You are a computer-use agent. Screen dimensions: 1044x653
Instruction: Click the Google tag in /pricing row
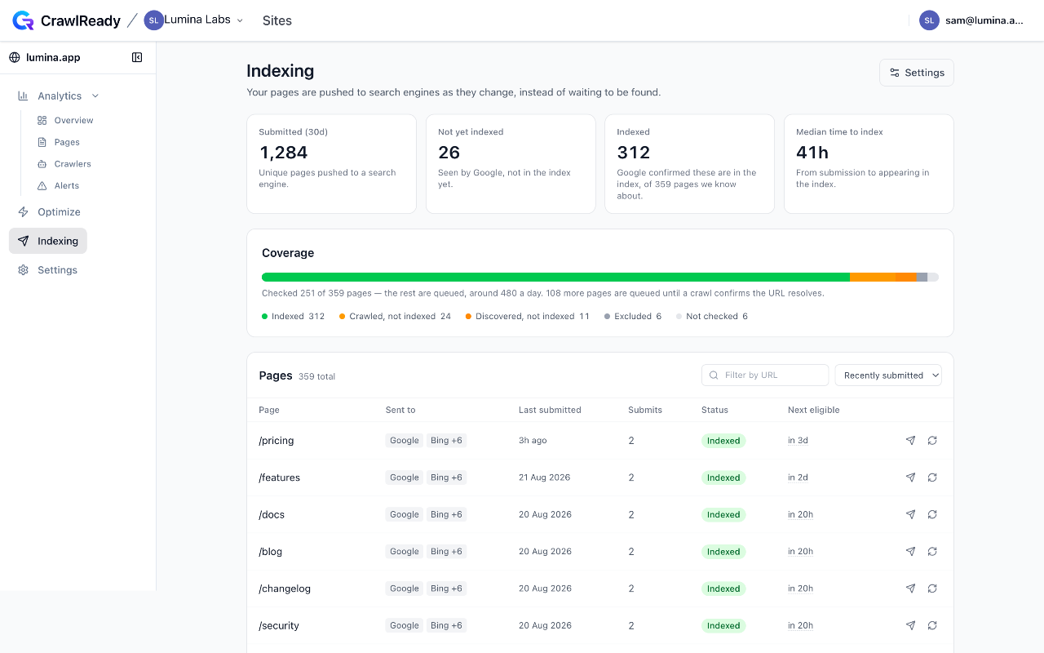point(405,441)
